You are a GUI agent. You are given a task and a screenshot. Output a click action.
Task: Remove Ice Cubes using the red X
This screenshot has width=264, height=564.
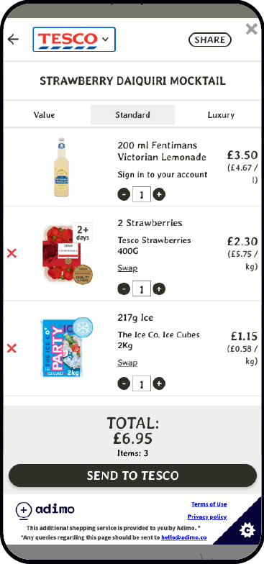[12, 348]
